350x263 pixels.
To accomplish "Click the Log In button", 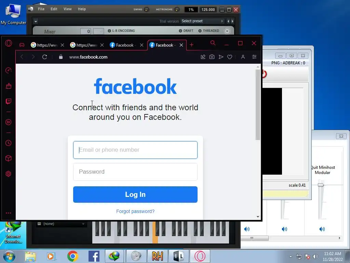I will 135,195.
